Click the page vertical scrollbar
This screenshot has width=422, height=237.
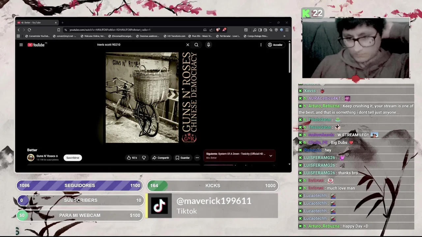[x=289, y=57]
